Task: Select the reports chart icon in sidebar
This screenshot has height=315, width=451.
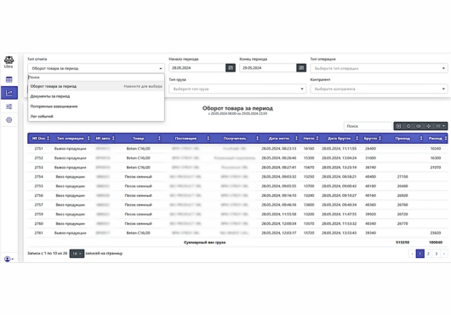Action: click(9, 93)
